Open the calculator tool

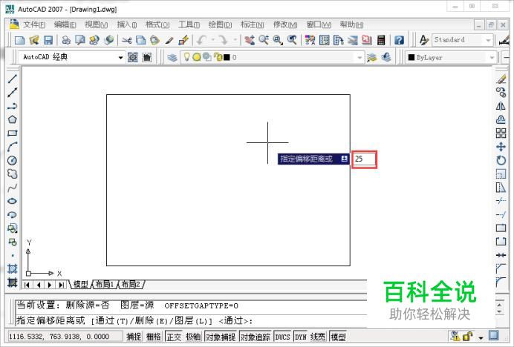point(381,40)
